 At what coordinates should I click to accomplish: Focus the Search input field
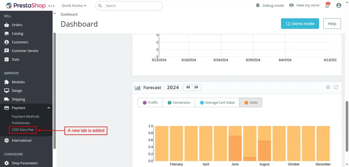pos(129,6)
